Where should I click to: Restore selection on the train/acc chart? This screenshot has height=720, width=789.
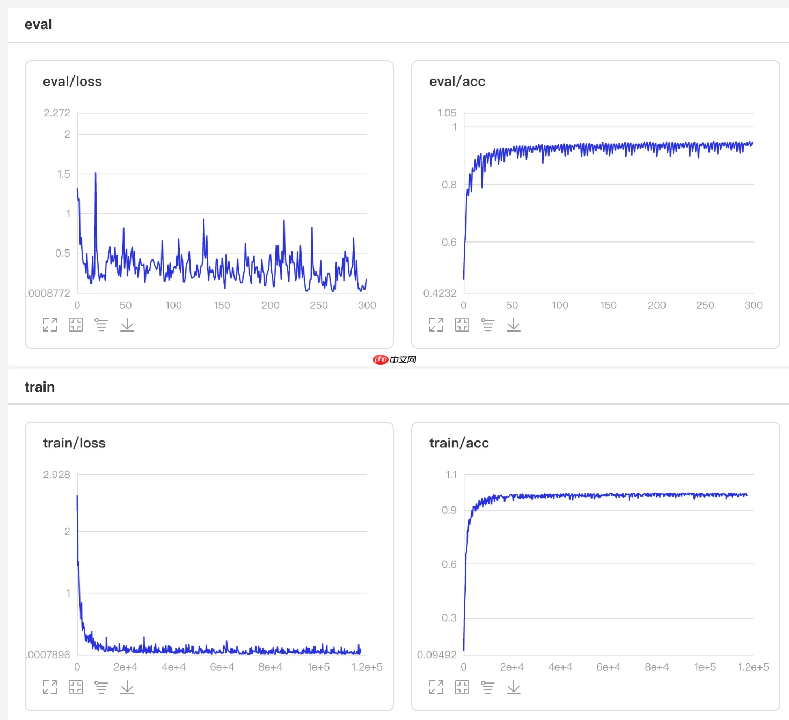pyautogui.click(x=462, y=687)
